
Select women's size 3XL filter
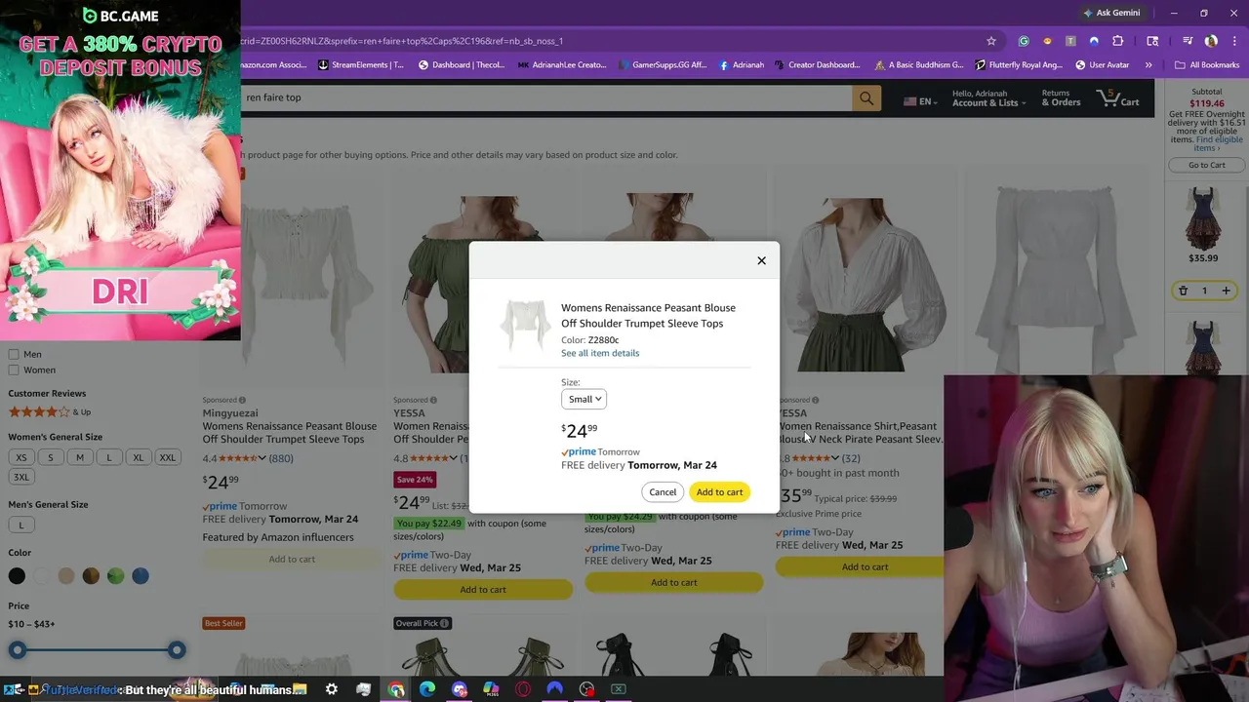pyautogui.click(x=21, y=477)
